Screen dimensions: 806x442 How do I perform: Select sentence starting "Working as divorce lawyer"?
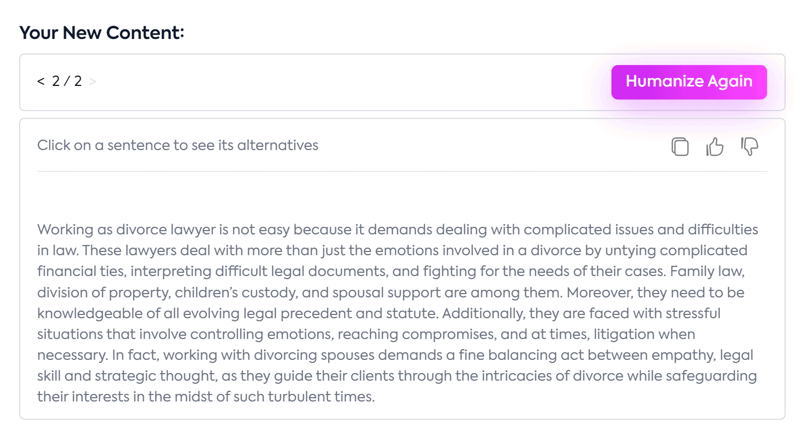tap(321, 230)
